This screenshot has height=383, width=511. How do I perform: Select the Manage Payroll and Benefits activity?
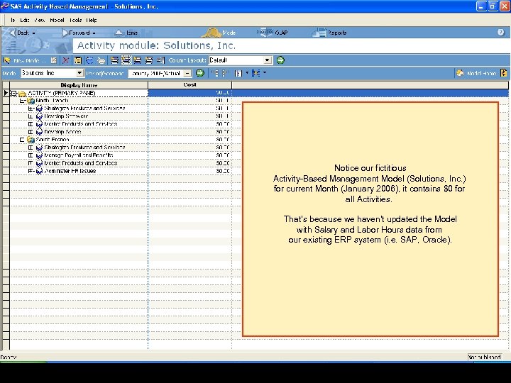coord(79,155)
